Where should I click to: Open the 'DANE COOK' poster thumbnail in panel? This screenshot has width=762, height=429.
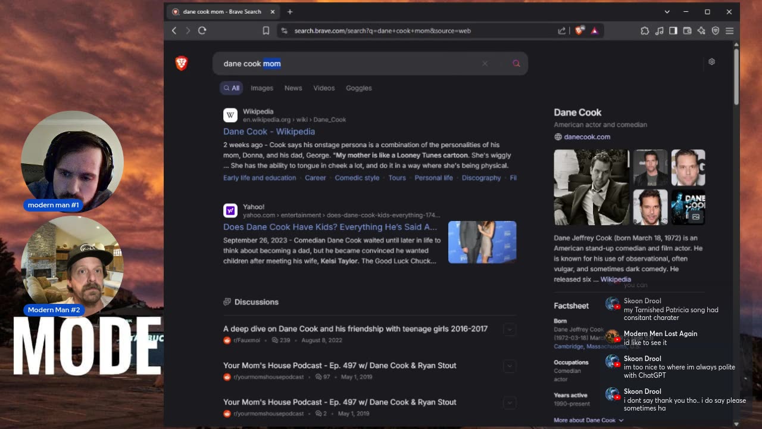(x=688, y=207)
